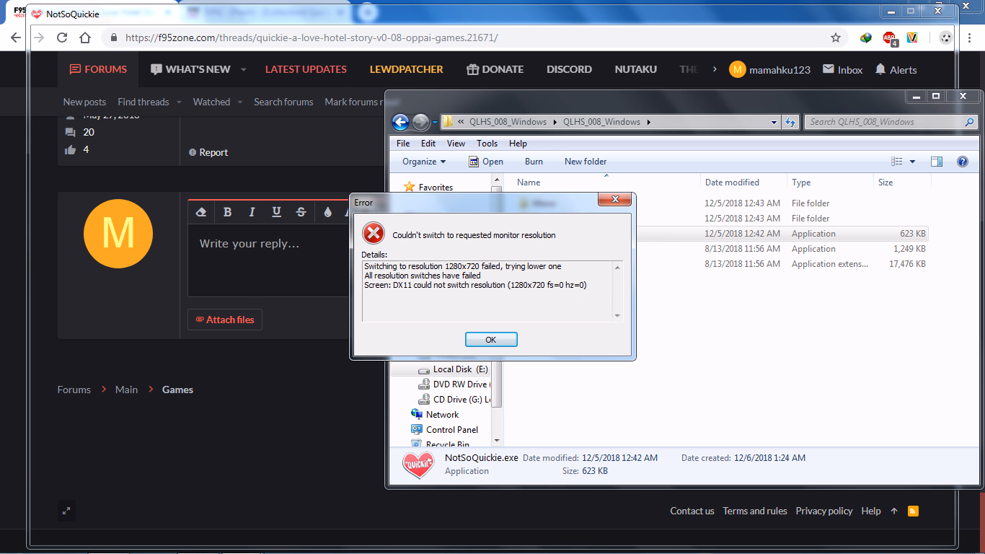Expand the WHAT'S NEW dropdown arrow
Screen dimensions: 985x554
coord(243,70)
